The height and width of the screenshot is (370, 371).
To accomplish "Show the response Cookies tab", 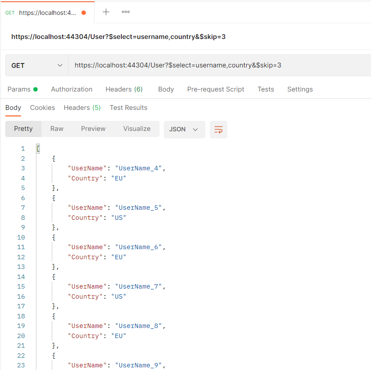I will (x=42, y=108).
